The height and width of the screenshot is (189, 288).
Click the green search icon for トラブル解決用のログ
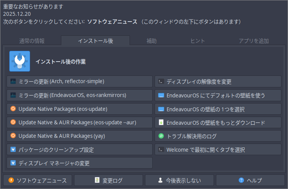[x=161, y=136]
